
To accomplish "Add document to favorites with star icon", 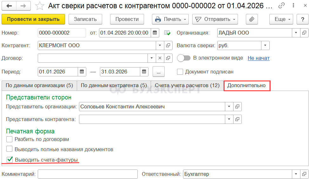I will click(40, 6).
